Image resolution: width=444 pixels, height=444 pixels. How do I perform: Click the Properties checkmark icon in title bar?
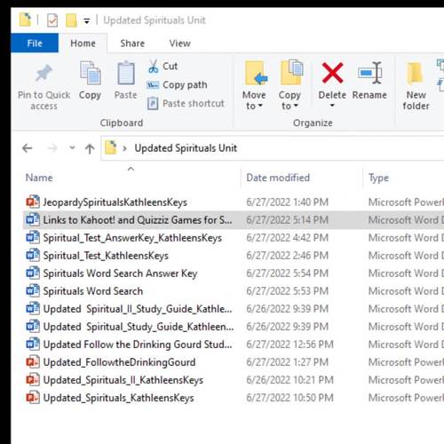pyautogui.click(x=52, y=20)
